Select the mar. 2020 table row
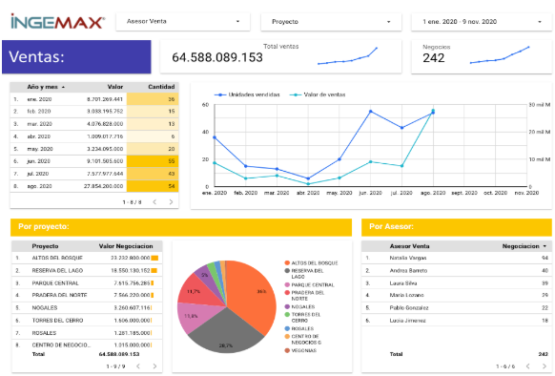555x376 pixels. [94, 124]
